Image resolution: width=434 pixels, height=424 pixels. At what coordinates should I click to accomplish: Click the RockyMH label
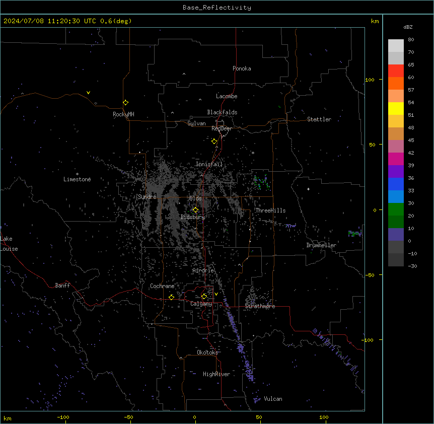pyautogui.click(x=123, y=114)
